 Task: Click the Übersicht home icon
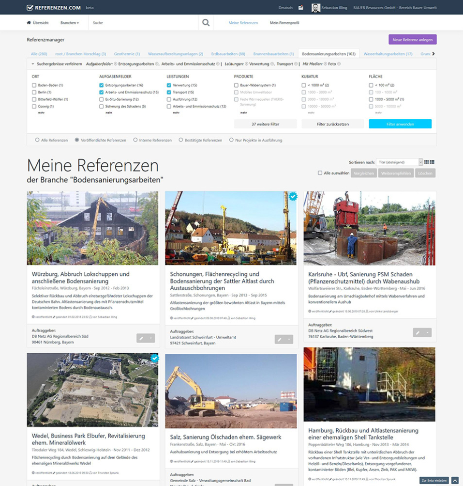click(x=29, y=22)
